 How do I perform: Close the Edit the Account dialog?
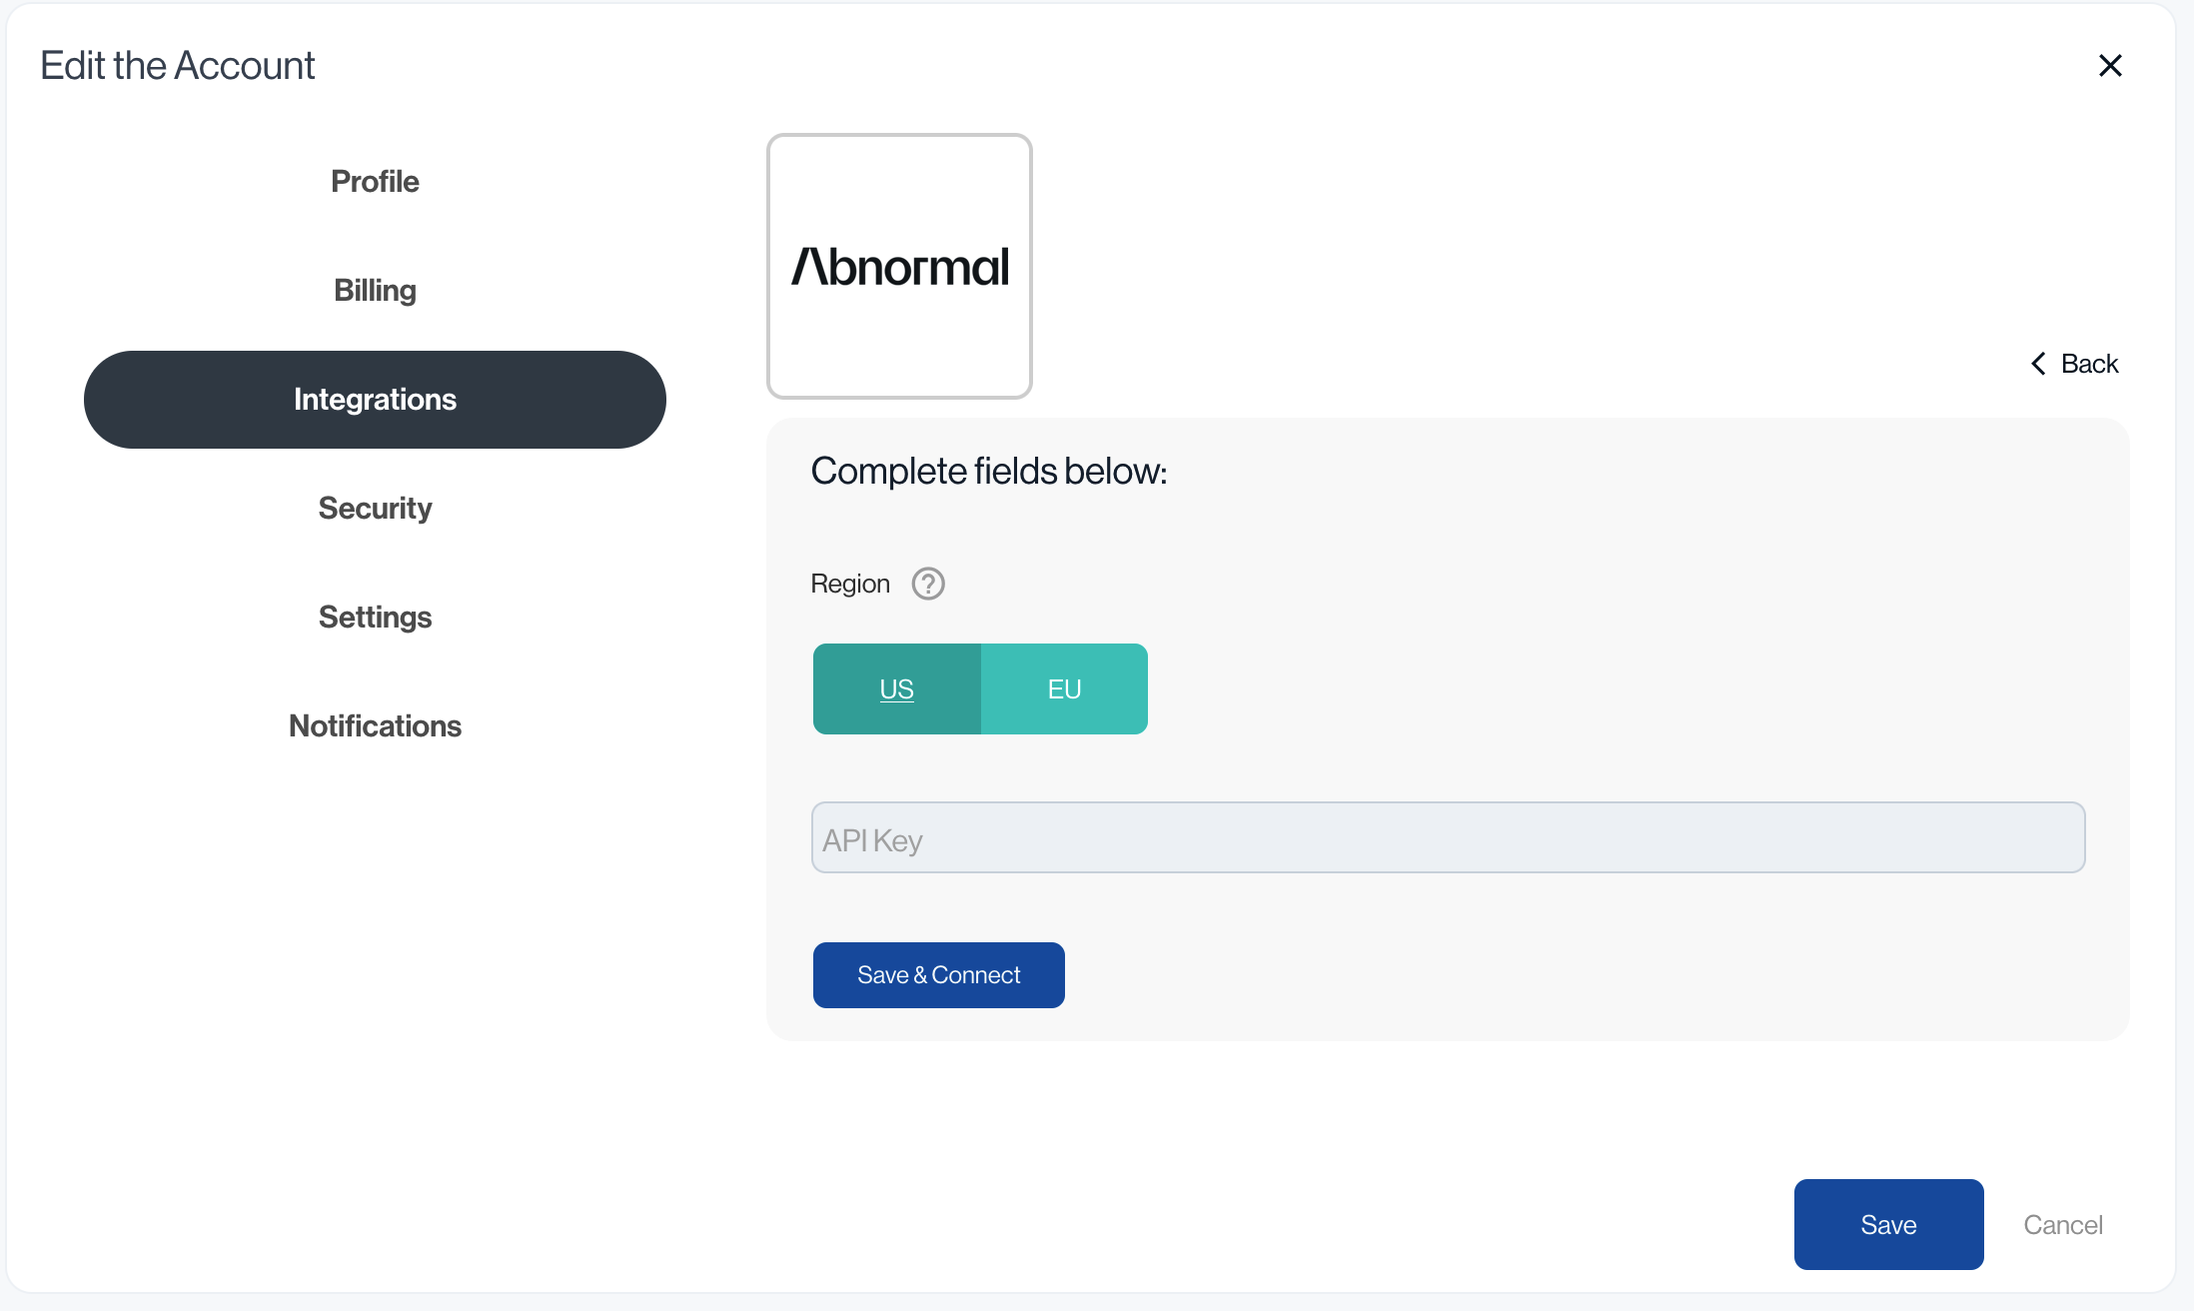click(x=2110, y=66)
